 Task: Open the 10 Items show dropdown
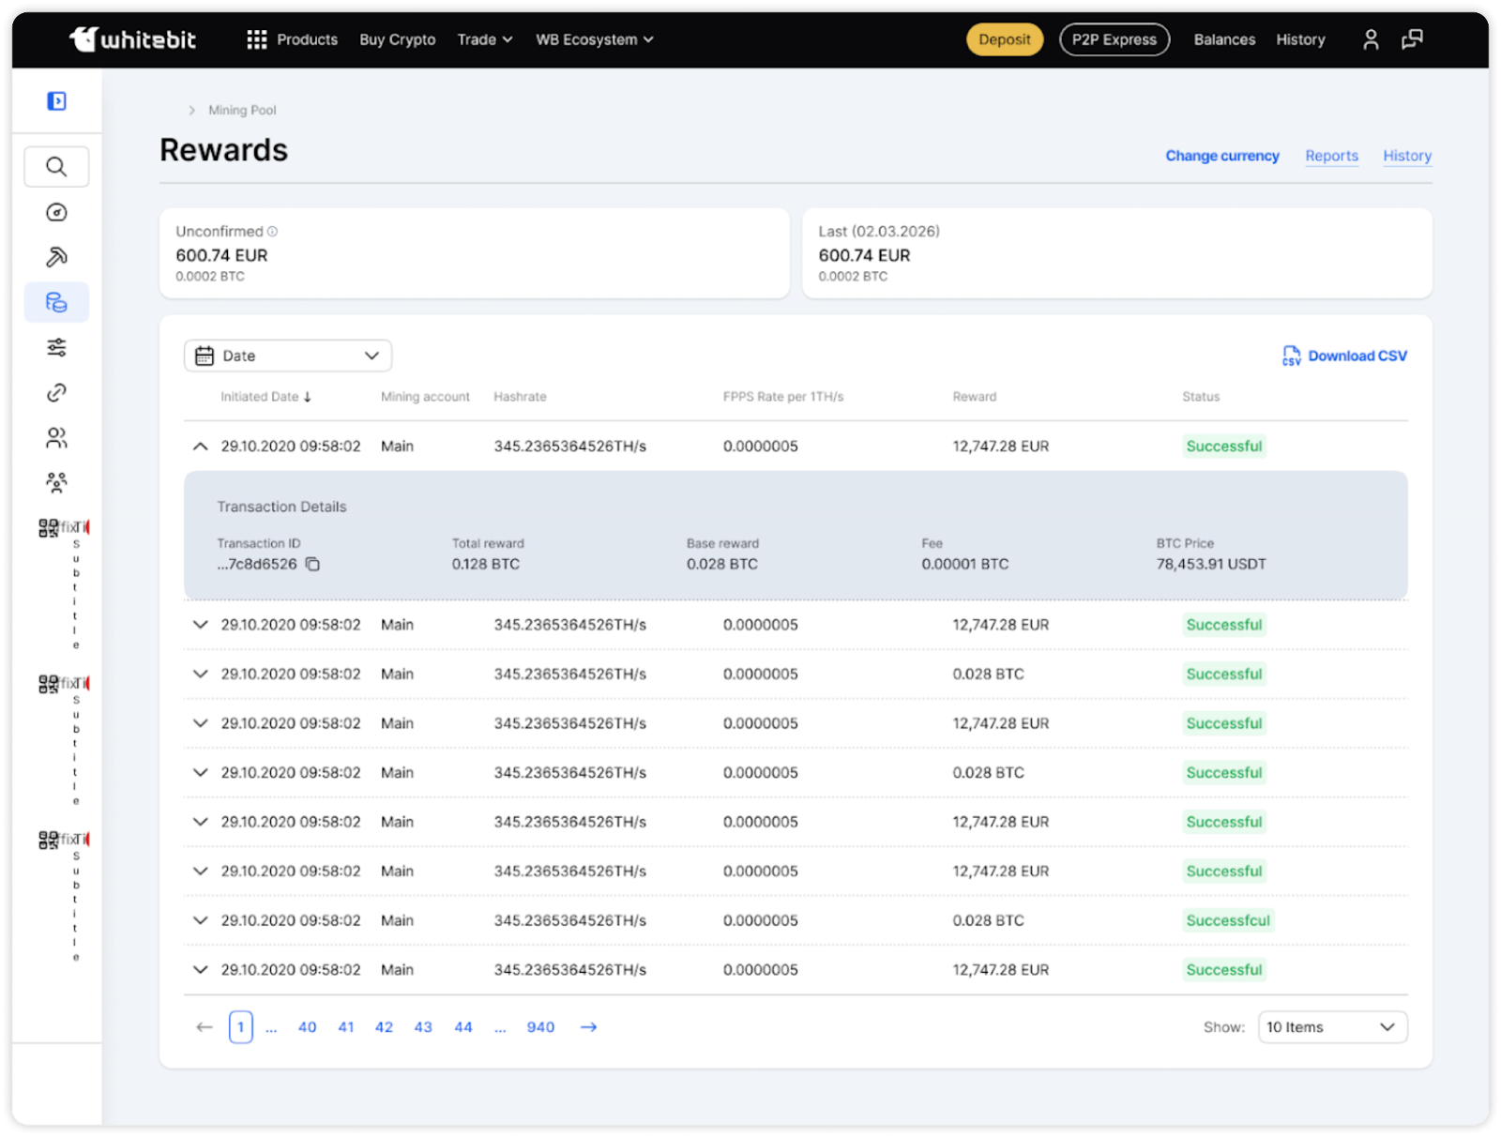[x=1331, y=1027]
